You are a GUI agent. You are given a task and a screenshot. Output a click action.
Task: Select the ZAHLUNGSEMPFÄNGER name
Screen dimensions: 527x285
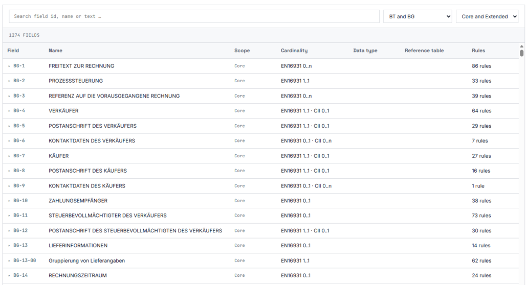tap(78, 201)
